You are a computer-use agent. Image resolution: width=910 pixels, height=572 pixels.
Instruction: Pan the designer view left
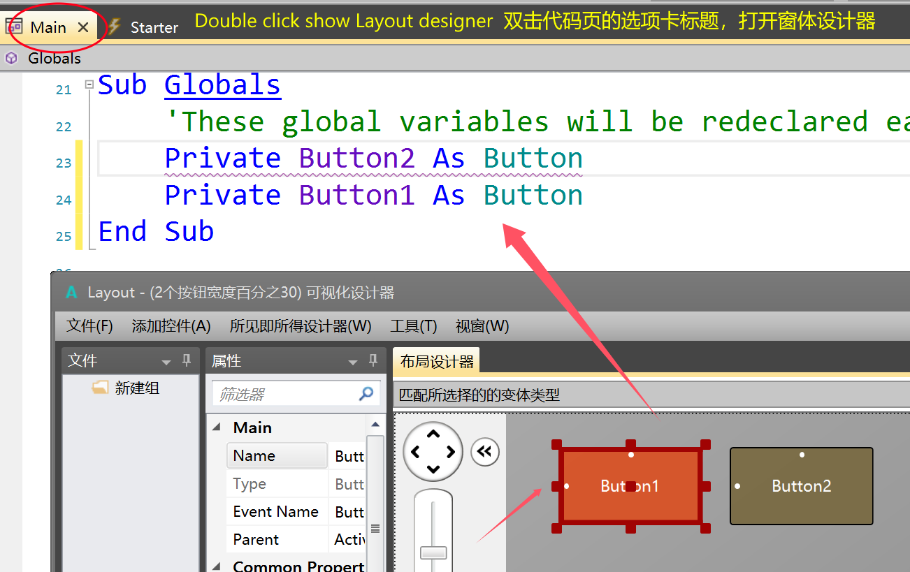coord(415,451)
